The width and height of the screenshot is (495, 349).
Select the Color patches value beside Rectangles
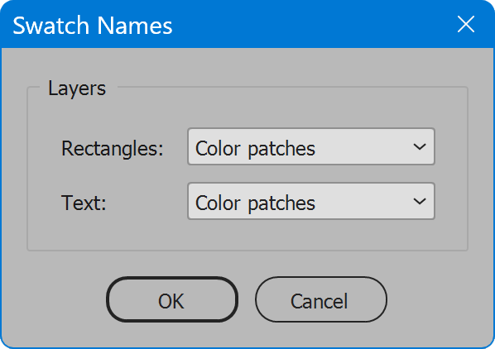pos(255,149)
